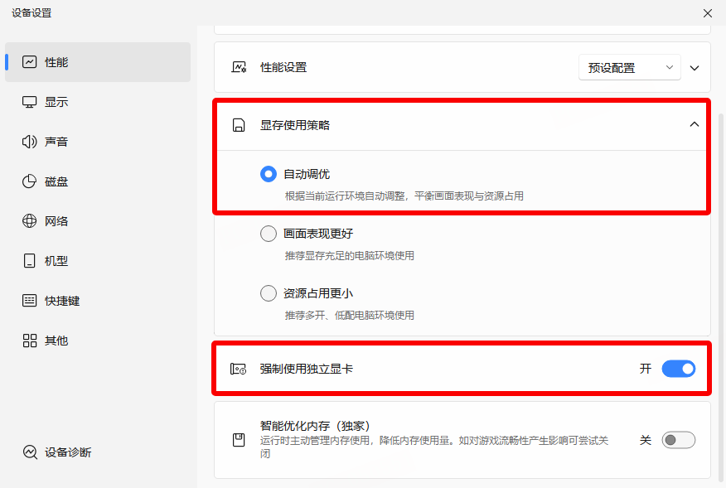Click the 声音 speaker icon

(30, 142)
